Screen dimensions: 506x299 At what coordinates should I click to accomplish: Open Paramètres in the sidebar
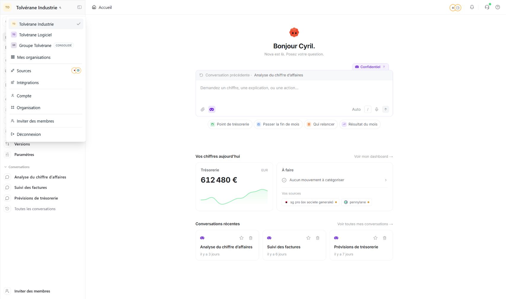pos(43,155)
